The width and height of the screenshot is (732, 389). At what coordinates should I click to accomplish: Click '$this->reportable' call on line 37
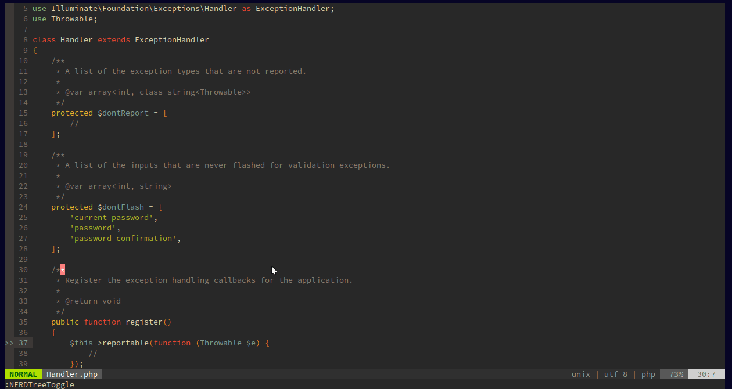(109, 343)
